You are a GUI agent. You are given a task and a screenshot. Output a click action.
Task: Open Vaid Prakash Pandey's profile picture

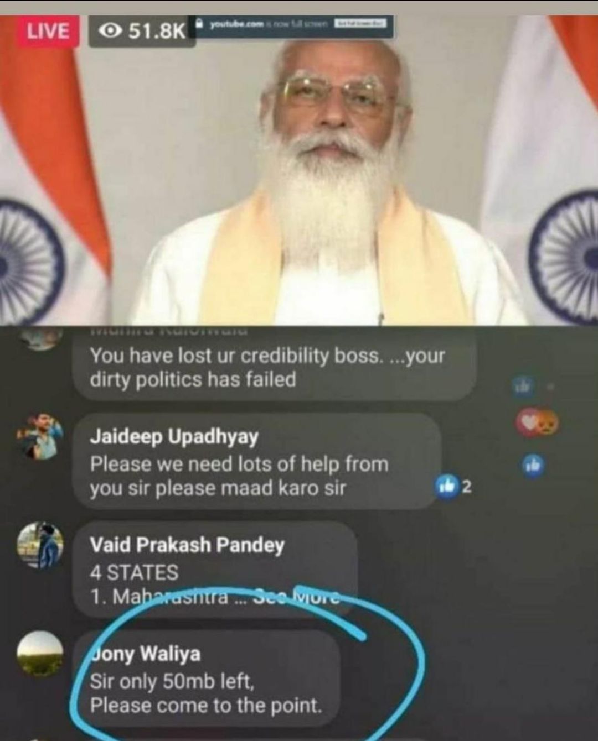(x=40, y=545)
